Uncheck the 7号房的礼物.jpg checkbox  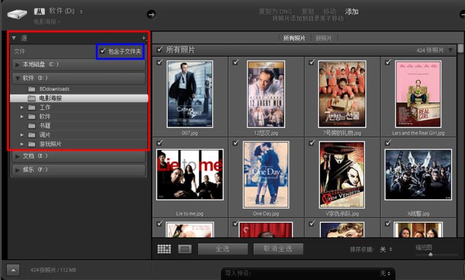[x=311, y=62]
